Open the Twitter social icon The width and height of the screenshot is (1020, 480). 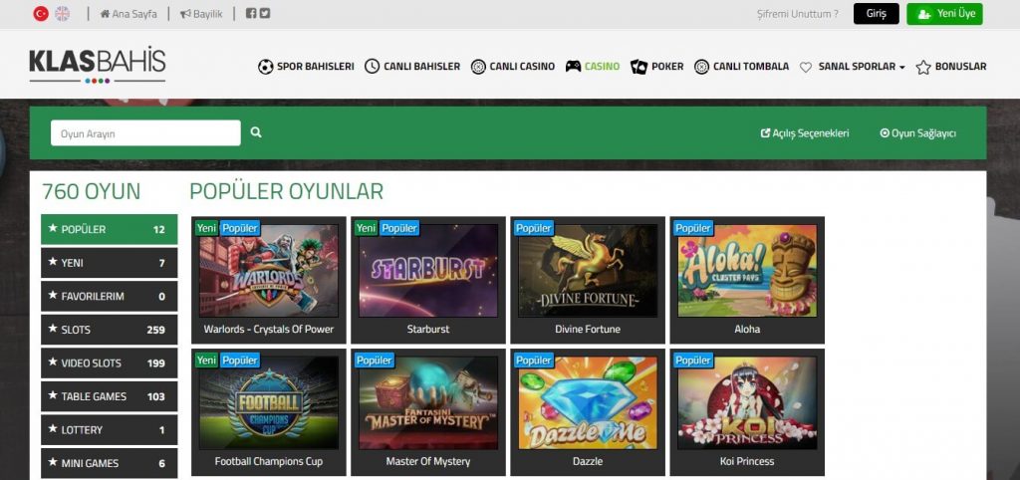[265, 13]
